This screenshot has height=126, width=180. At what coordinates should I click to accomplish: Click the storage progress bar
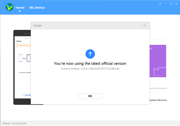click(158, 89)
